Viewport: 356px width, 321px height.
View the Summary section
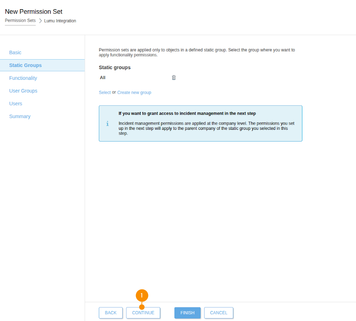tap(20, 116)
